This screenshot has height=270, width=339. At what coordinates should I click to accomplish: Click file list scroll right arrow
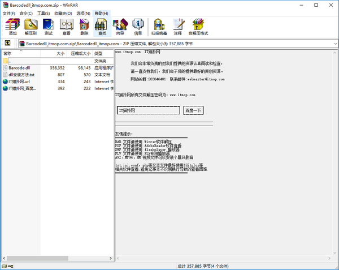point(111,258)
